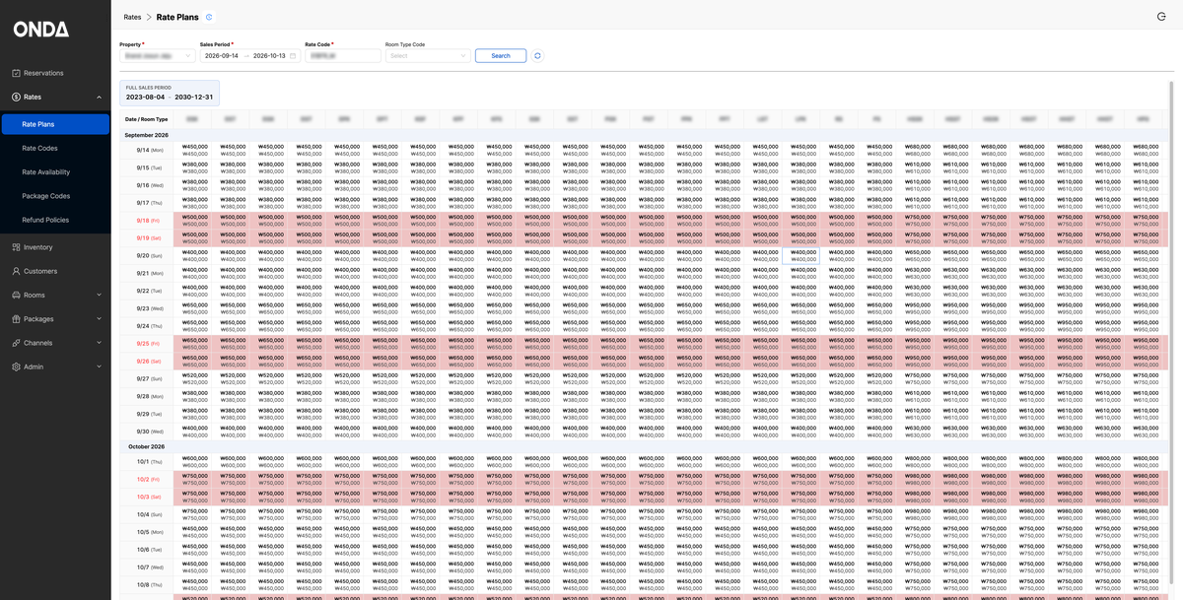Select the 9/15 (Tue) date row label
Viewport: 1183px width, 600px height.
point(150,167)
